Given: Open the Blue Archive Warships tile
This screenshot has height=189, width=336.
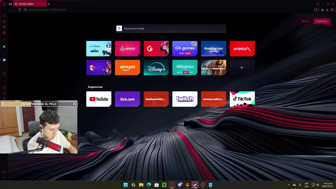Looking at the screenshot, I should 99,49.
